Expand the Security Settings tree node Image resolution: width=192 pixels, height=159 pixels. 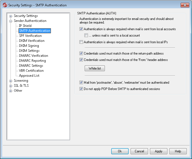tap(11, 16)
